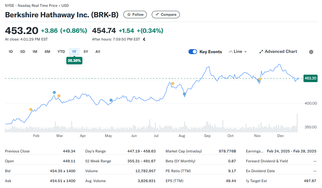Click the tall volume bar at late December
The image size is (322, 188).
(x=297, y=123)
